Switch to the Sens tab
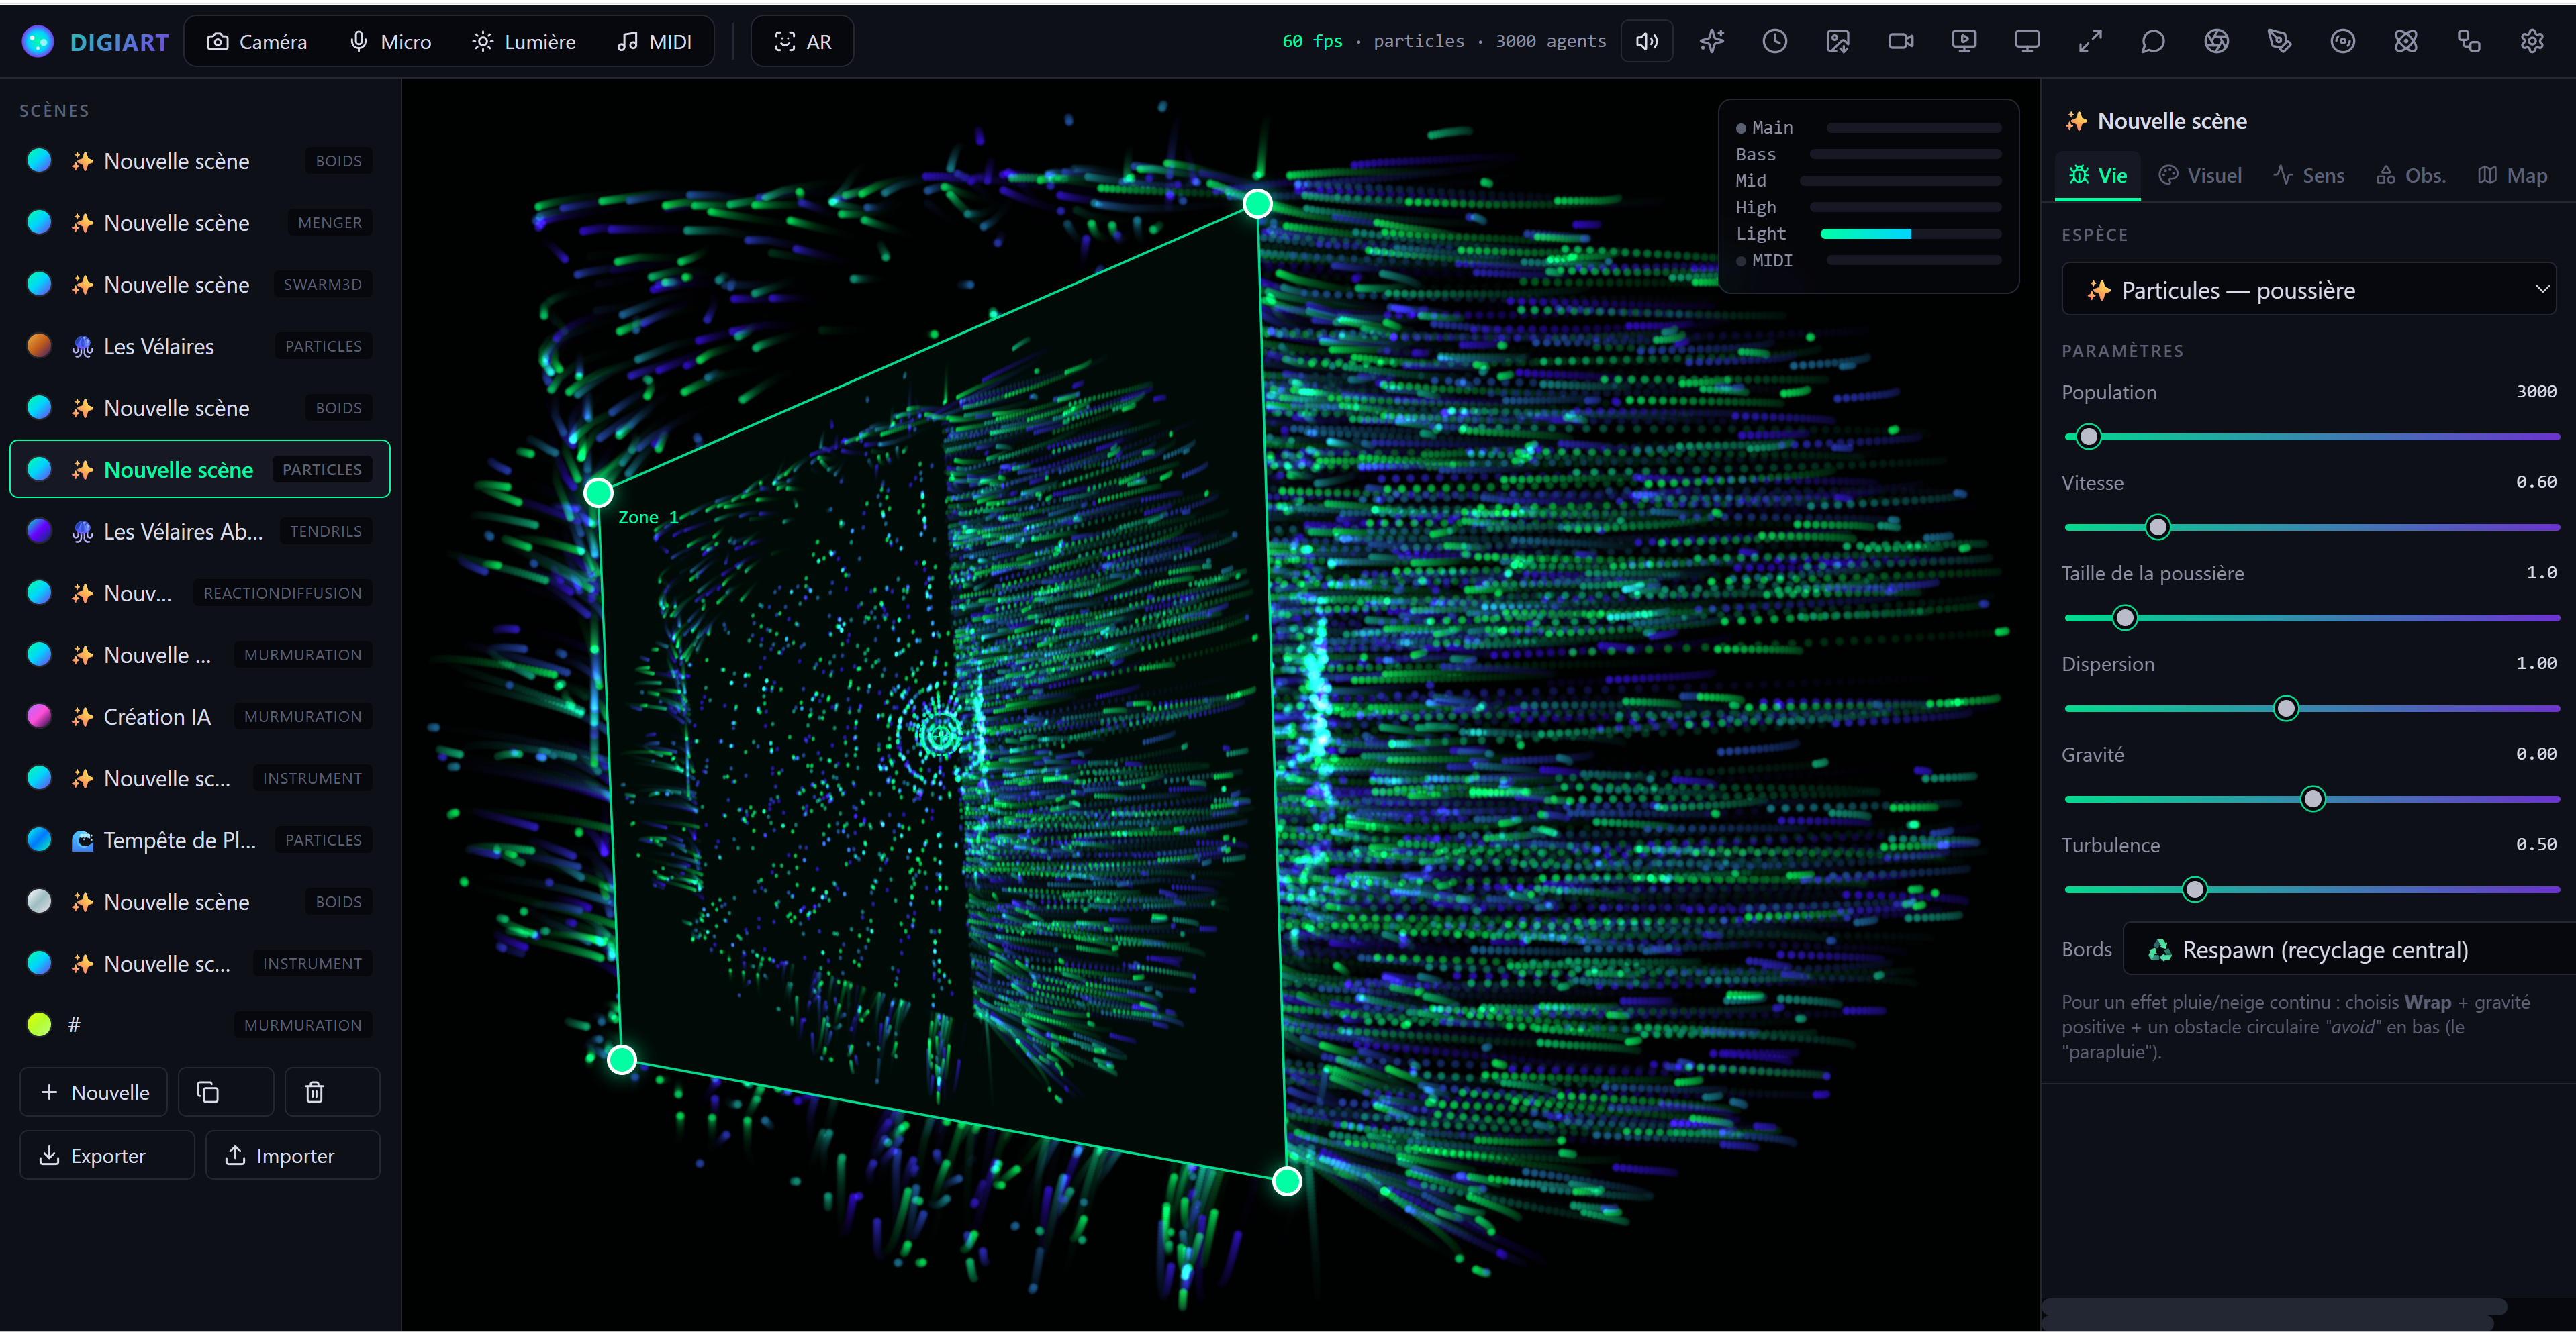Image resolution: width=2576 pixels, height=1332 pixels. pyautogui.click(x=2309, y=176)
